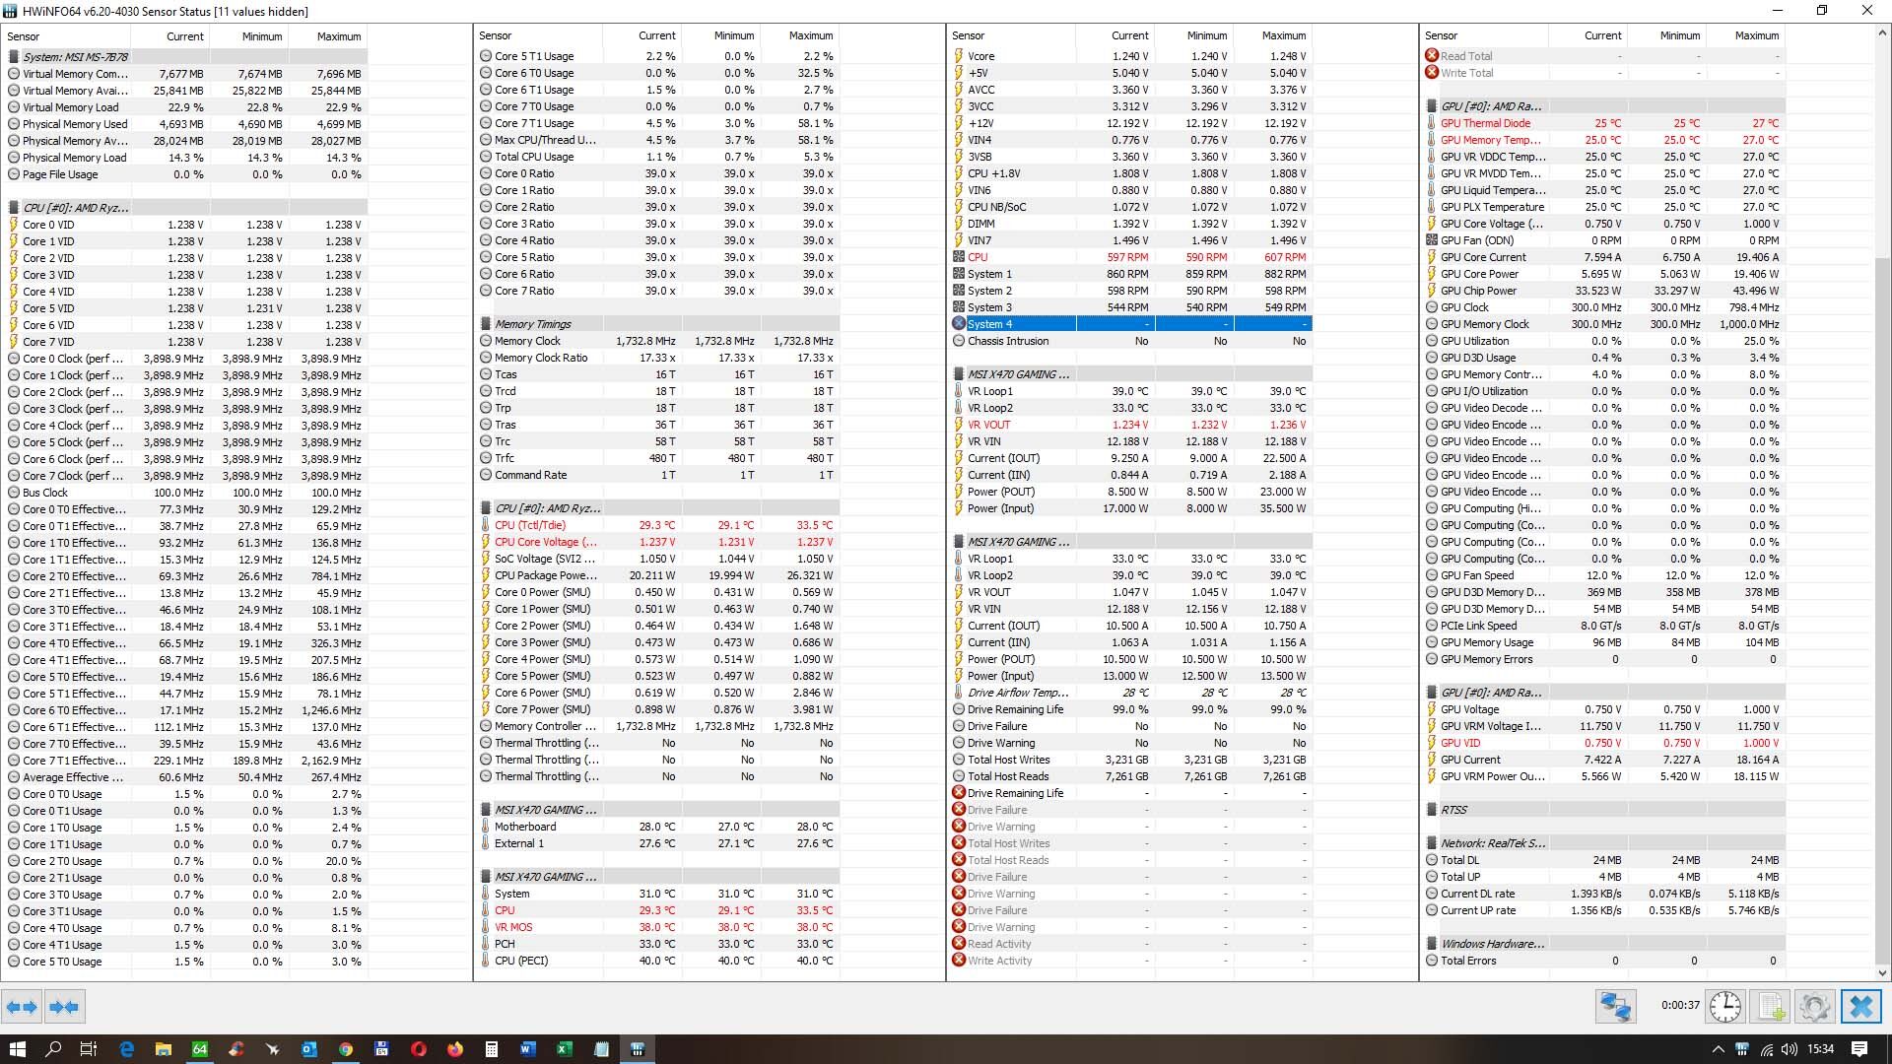1892x1064 pixels.
Task: Select the PCIe Link Speed row
Action: [1604, 626]
